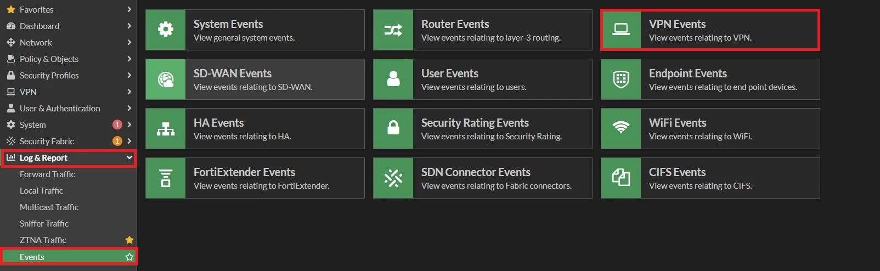
Task: Click the System red notification badge
Action: (117, 125)
